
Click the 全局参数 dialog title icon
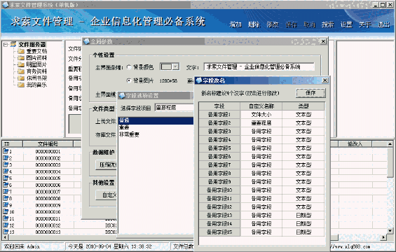pos(87,41)
